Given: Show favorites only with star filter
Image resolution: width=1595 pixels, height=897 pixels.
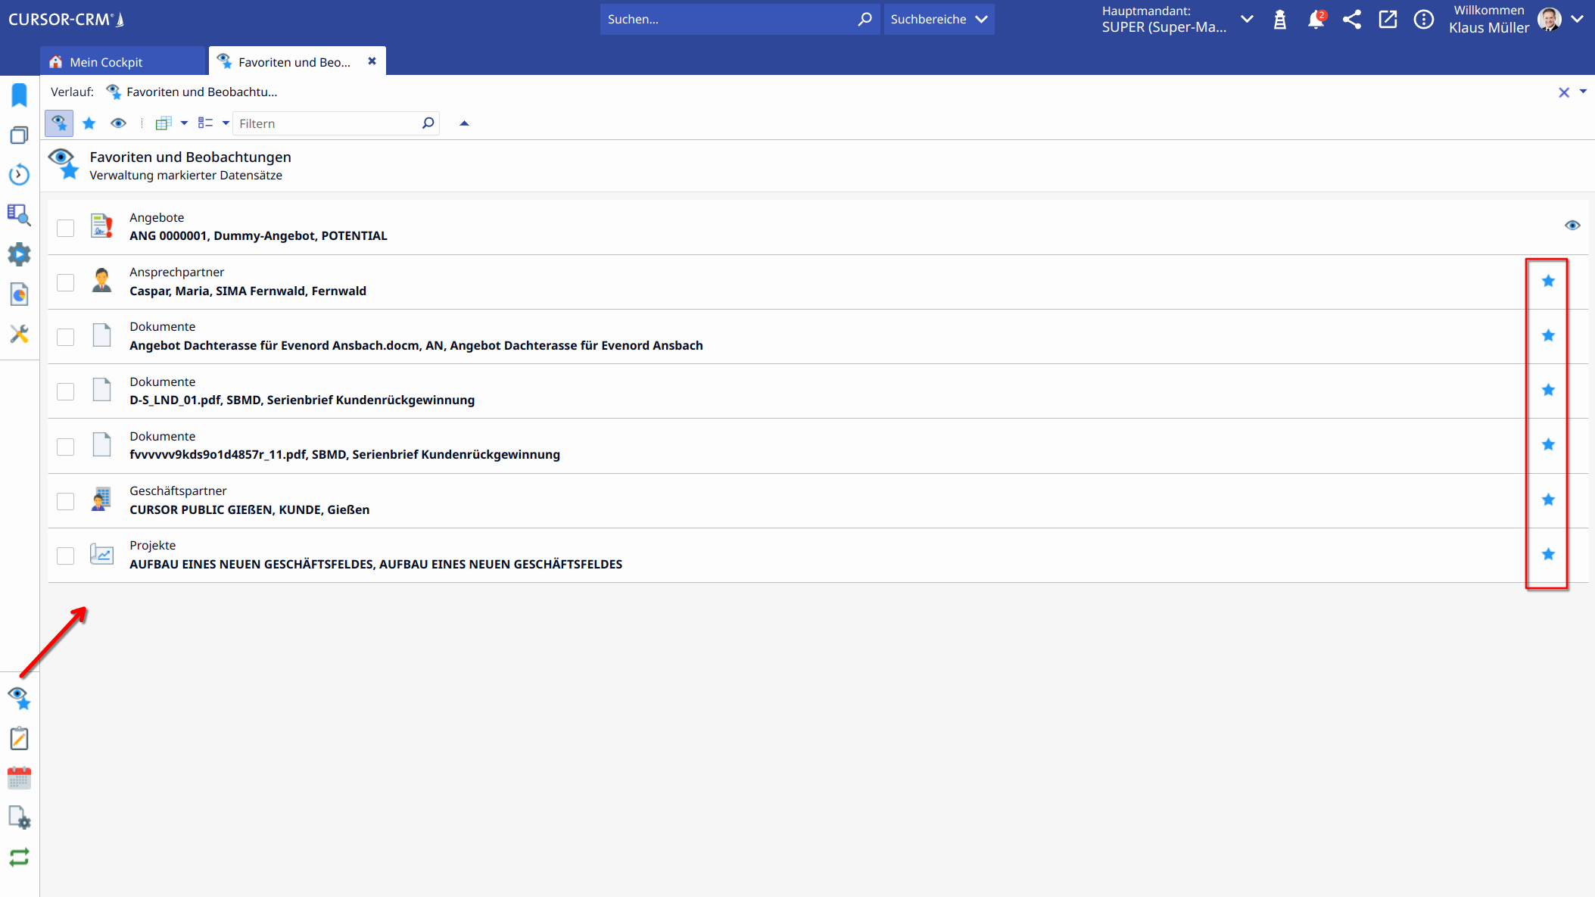Looking at the screenshot, I should 89,123.
